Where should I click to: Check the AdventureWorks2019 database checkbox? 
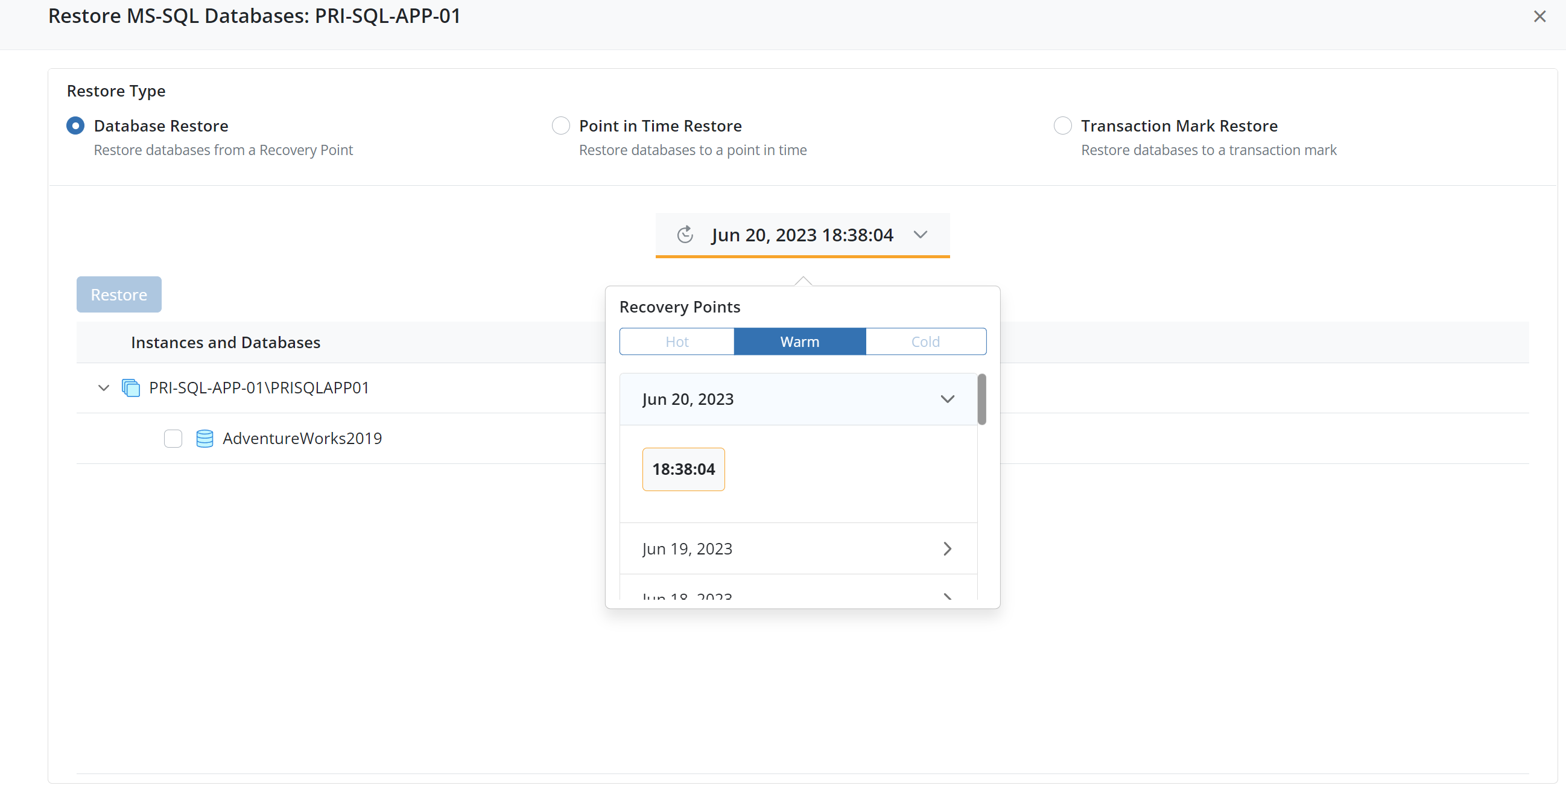click(x=173, y=439)
